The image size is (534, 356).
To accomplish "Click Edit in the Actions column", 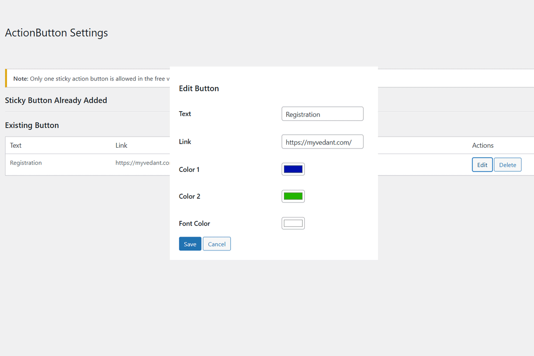I will 482,165.
